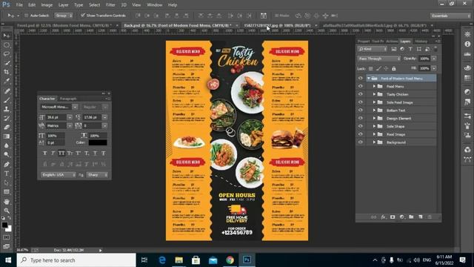Expand the Background group
Viewport: 474px width, 267px height.
[x=374, y=142]
